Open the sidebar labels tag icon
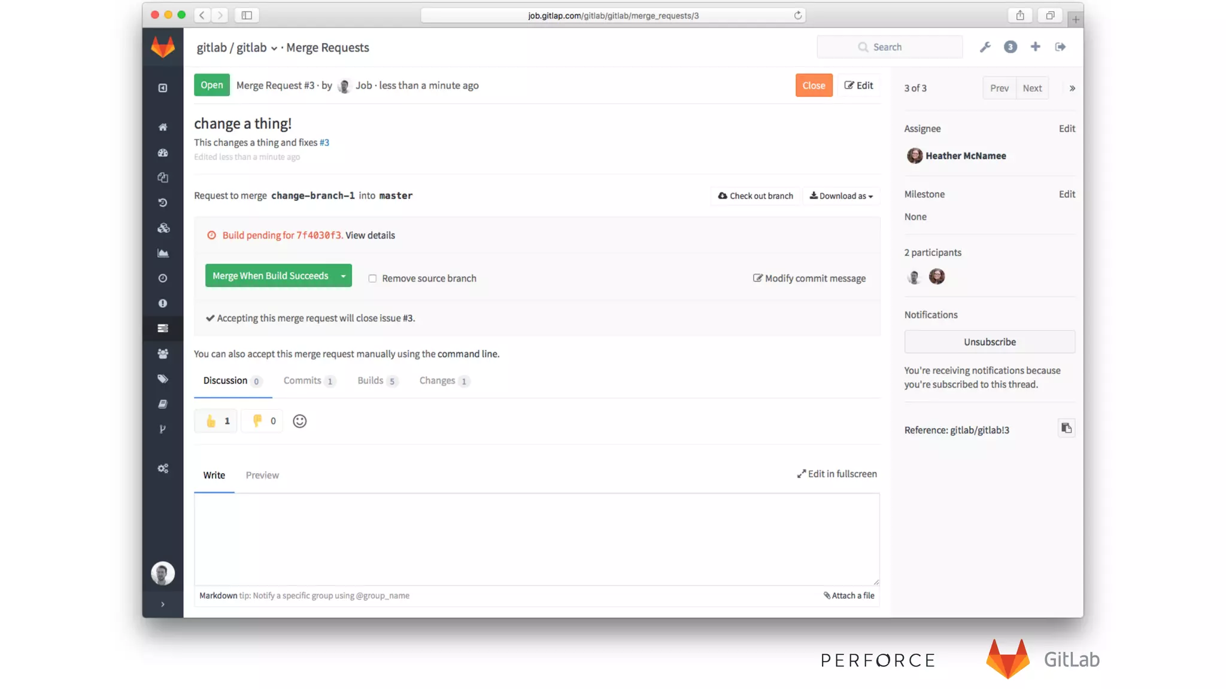This screenshot has height=689, width=1226. [163, 379]
